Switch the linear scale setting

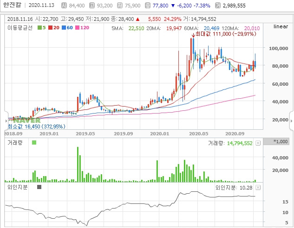(281, 26)
